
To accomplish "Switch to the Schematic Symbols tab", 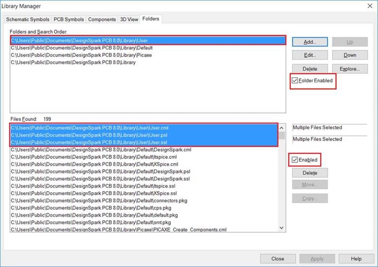I will (x=28, y=19).
